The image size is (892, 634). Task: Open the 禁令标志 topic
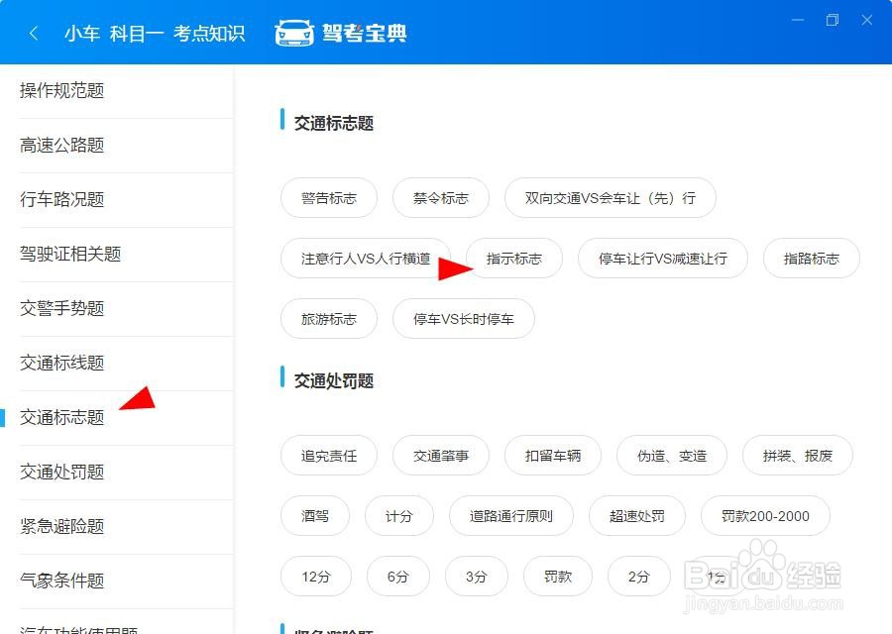pyautogui.click(x=441, y=198)
